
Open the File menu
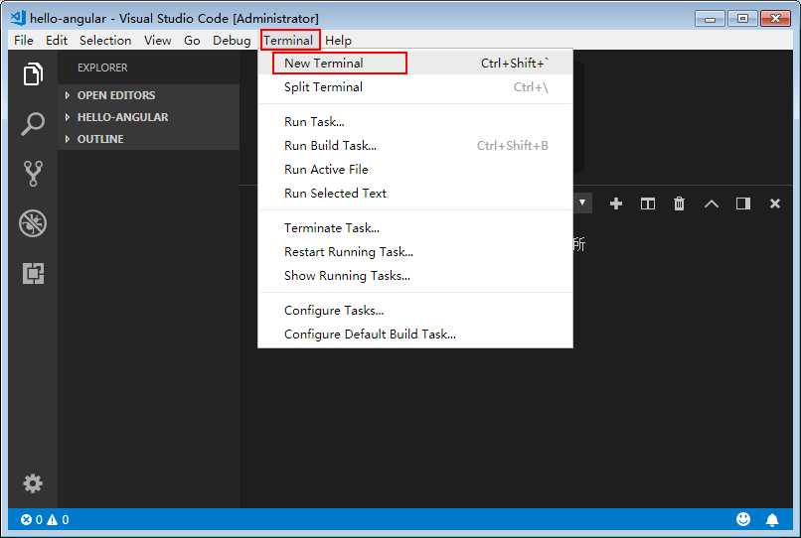(24, 41)
